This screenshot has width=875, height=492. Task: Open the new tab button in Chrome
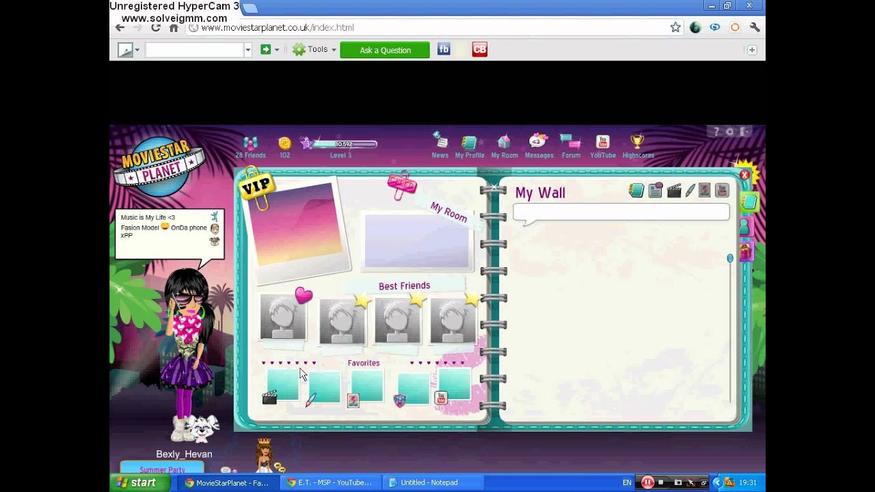[250, 8]
